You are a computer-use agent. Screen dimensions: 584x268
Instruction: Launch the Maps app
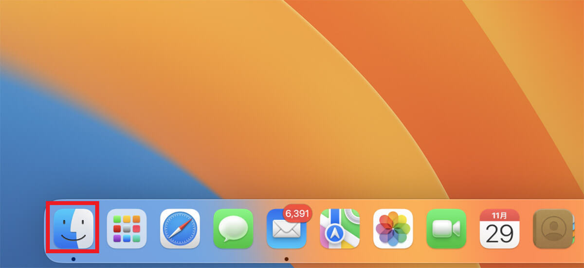click(x=340, y=229)
